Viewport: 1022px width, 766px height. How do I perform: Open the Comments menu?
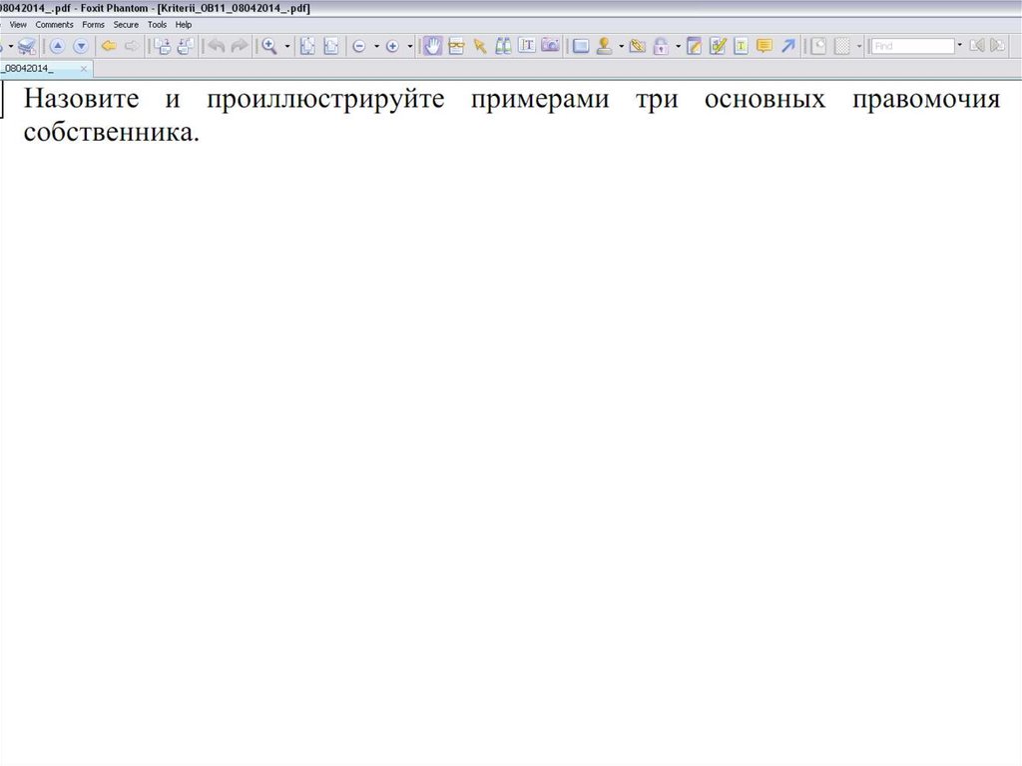[54, 24]
